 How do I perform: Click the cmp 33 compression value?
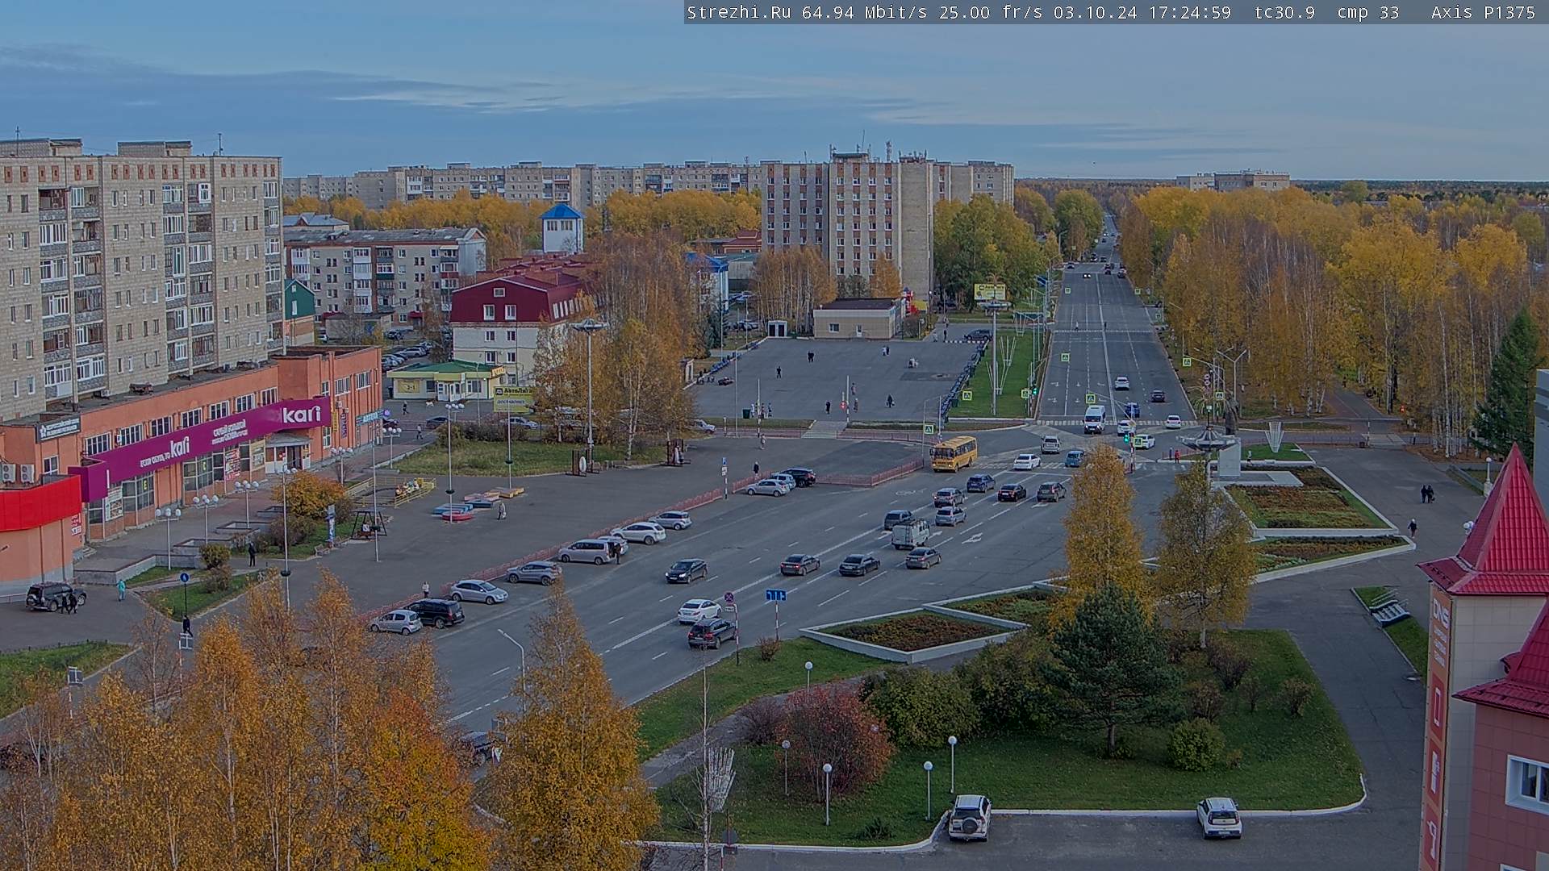[1368, 12]
